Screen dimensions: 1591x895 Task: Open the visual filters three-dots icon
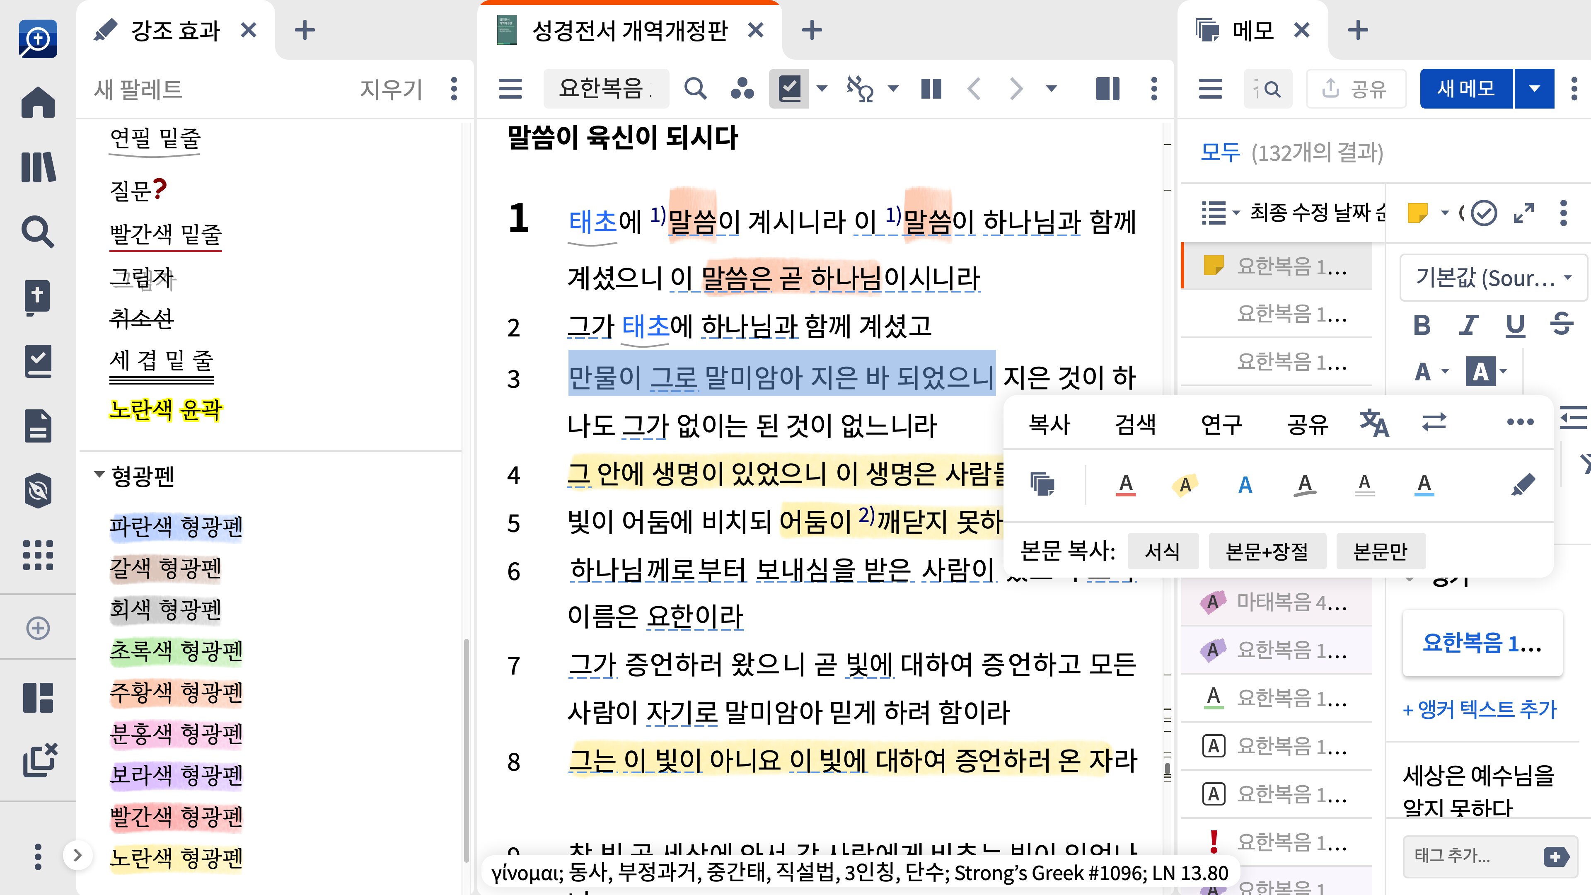point(742,89)
